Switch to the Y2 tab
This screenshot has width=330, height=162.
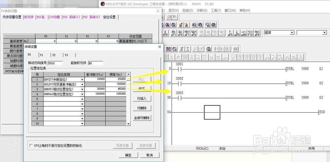point(54,55)
